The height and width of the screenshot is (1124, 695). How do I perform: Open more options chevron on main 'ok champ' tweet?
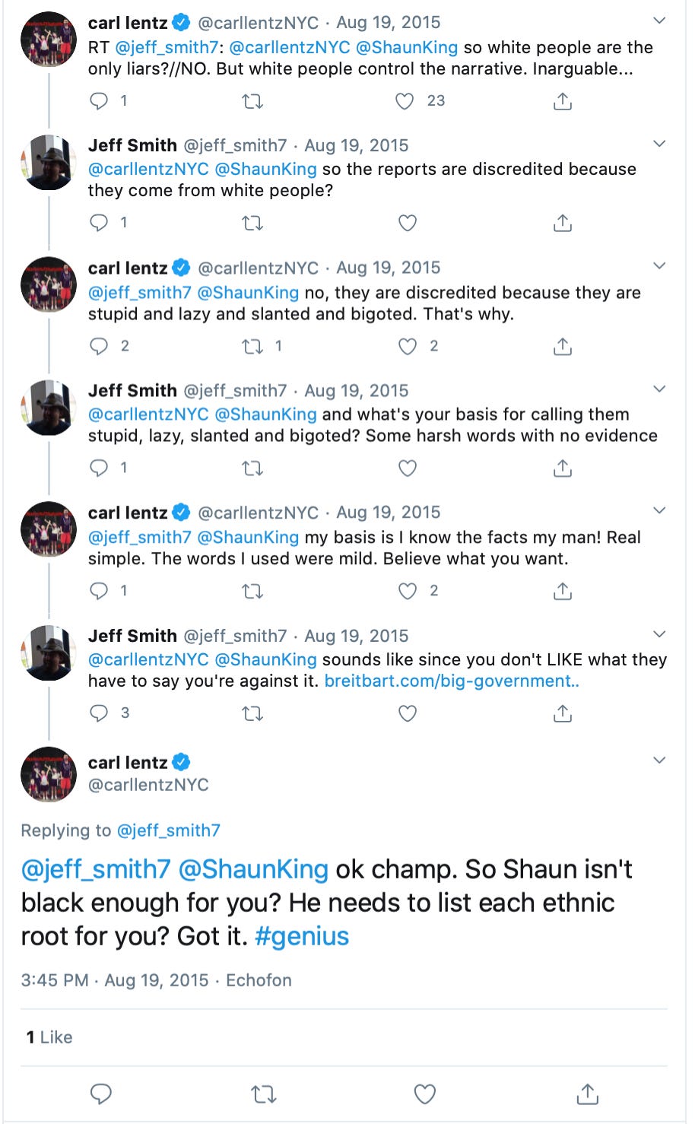659,760
